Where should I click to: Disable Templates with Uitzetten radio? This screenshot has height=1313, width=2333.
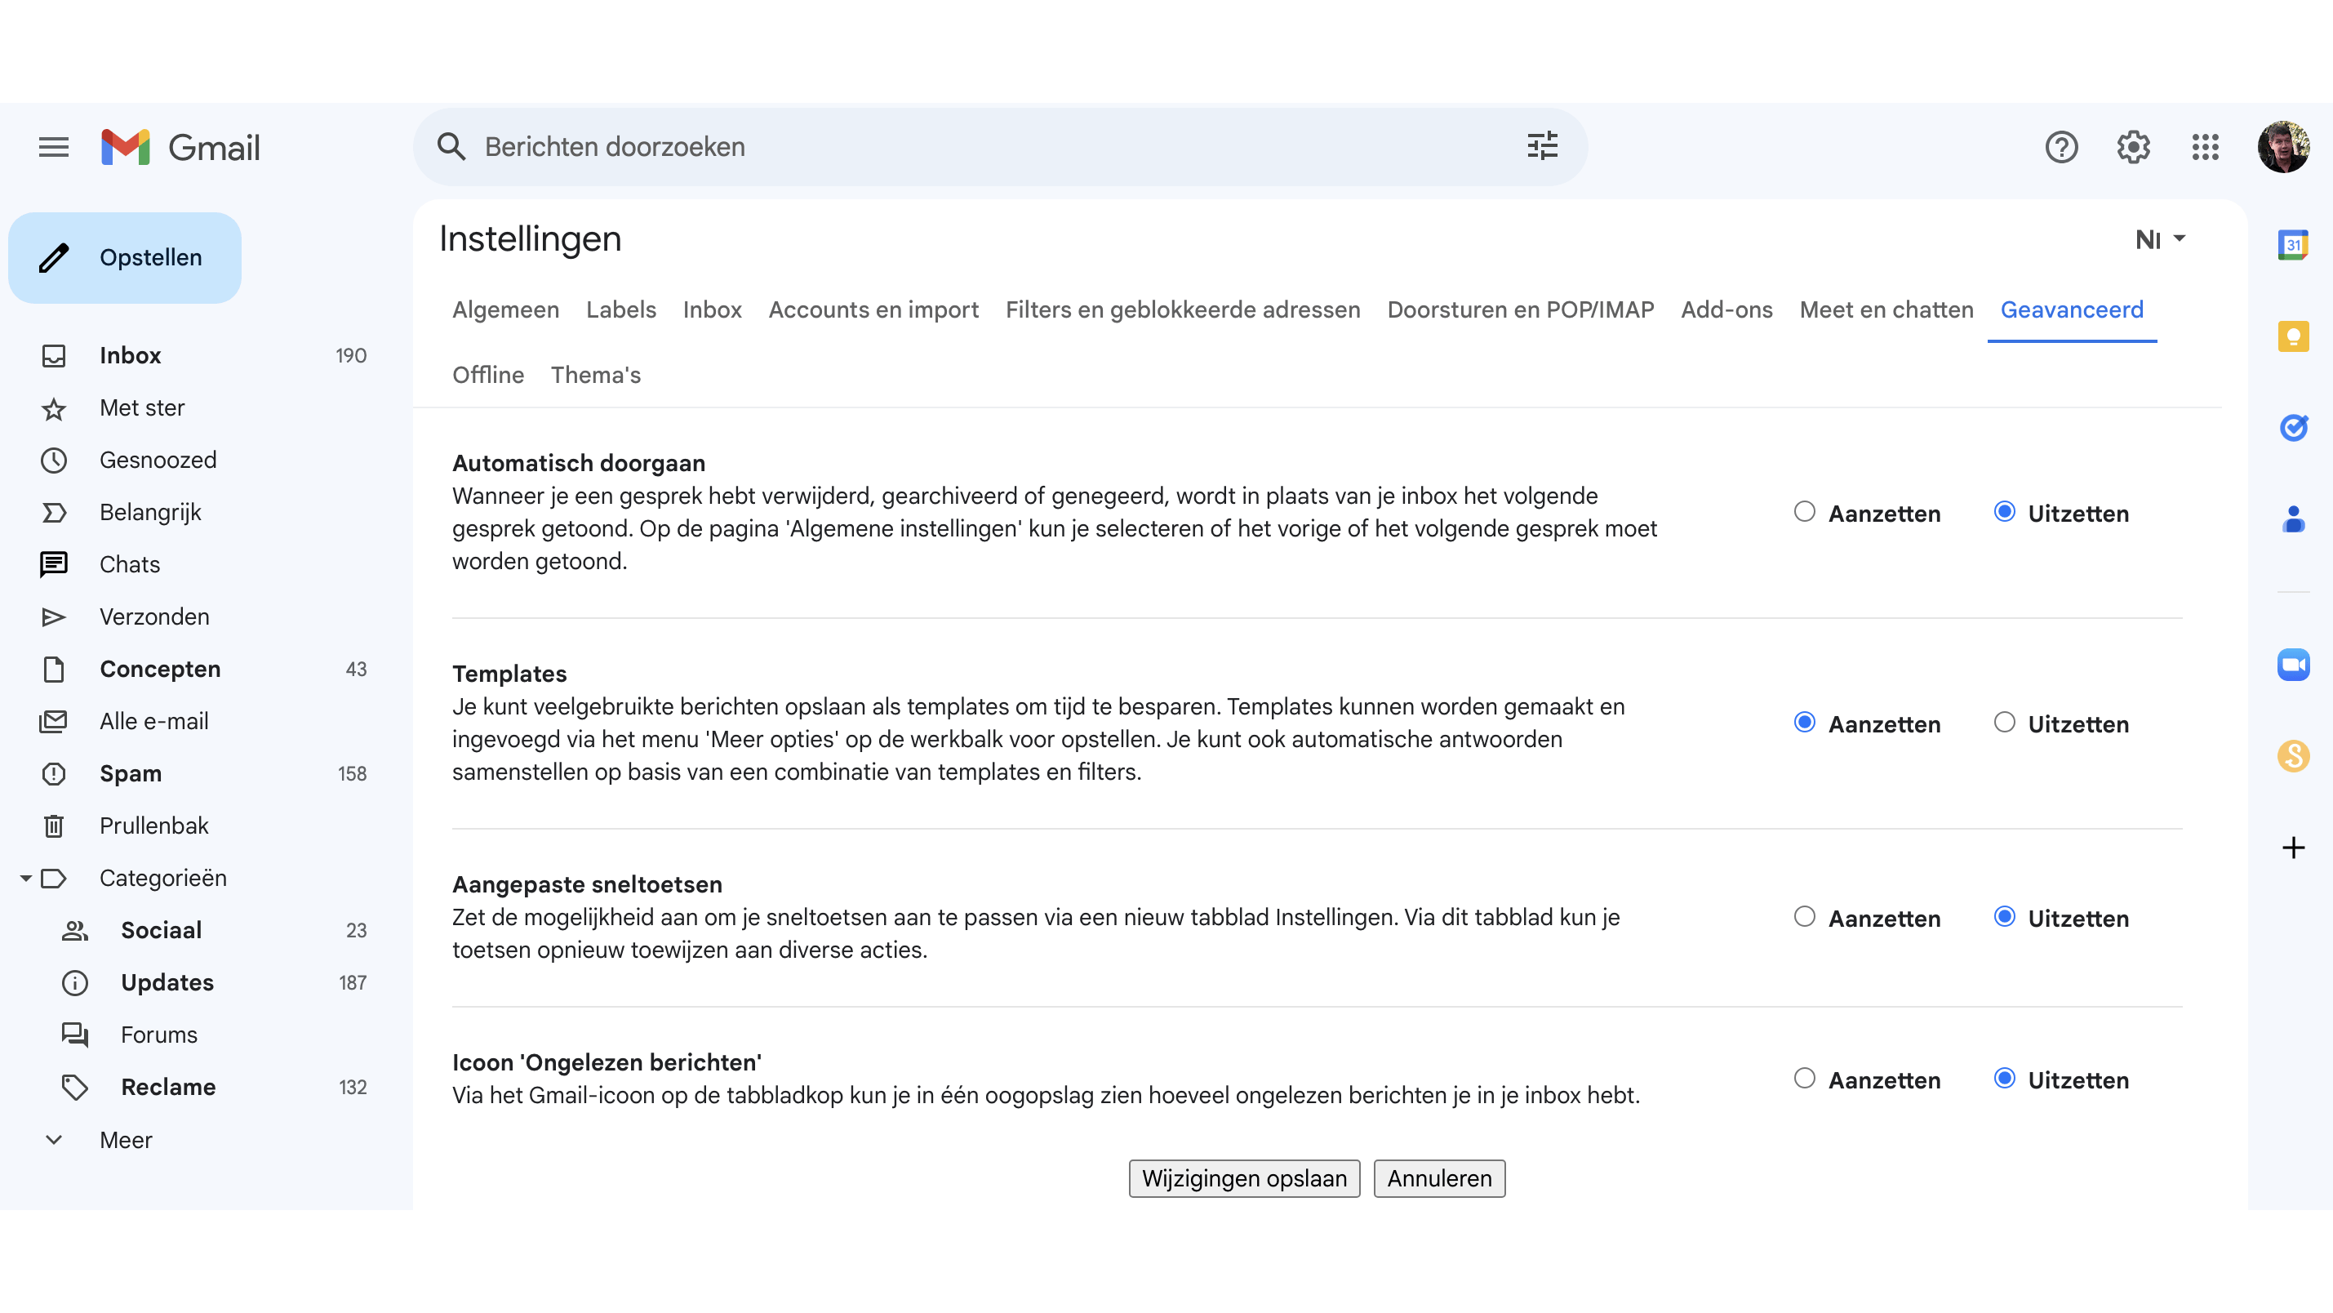2004,722
